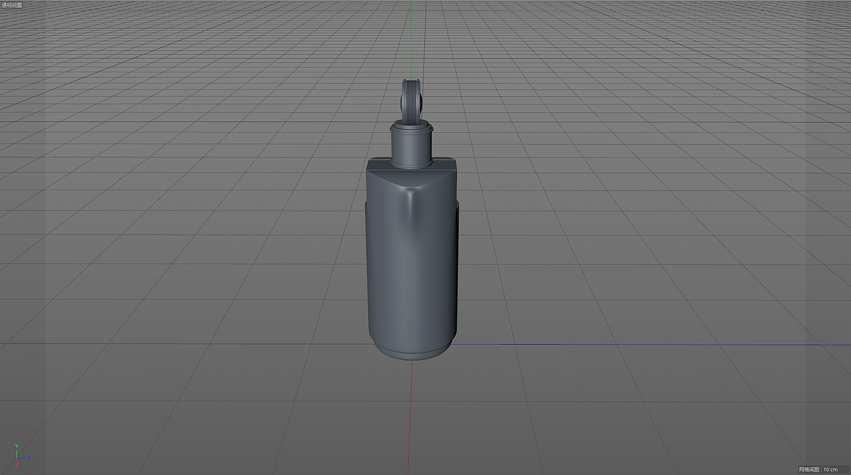Image resolution: width=851 pixels, height=475 pixels.
Task: Select the roller cap on bottle top
Action: coord(412,101)
